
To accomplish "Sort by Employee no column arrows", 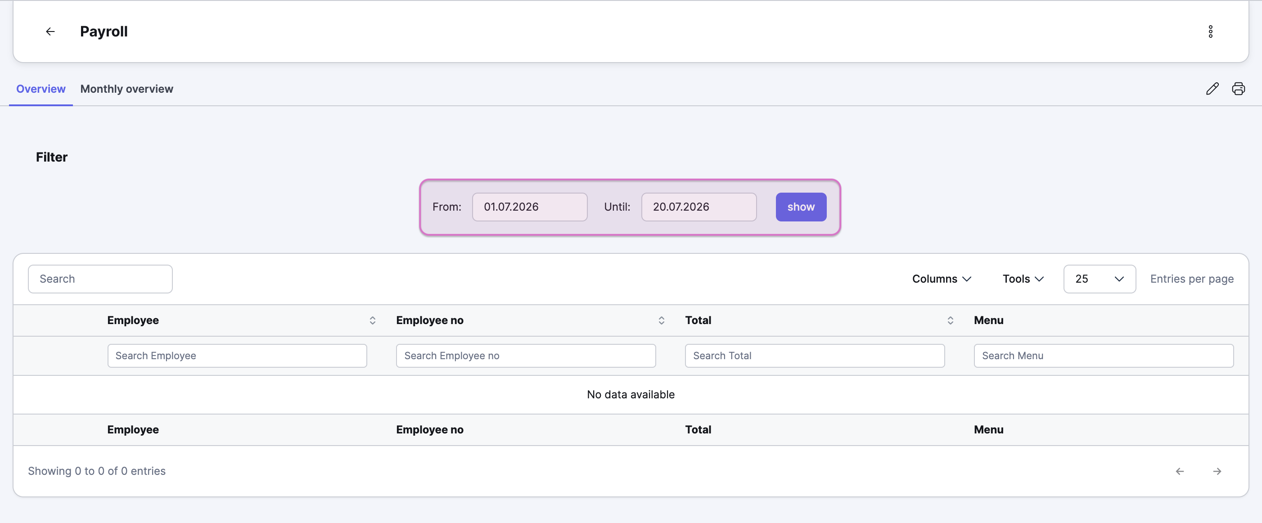I will (x=661, y=320).
